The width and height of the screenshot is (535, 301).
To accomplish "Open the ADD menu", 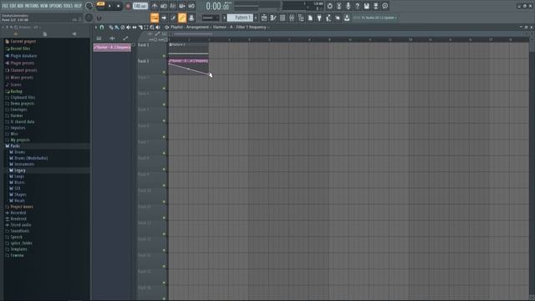I will pyautogui.click(x=20, y=6).
